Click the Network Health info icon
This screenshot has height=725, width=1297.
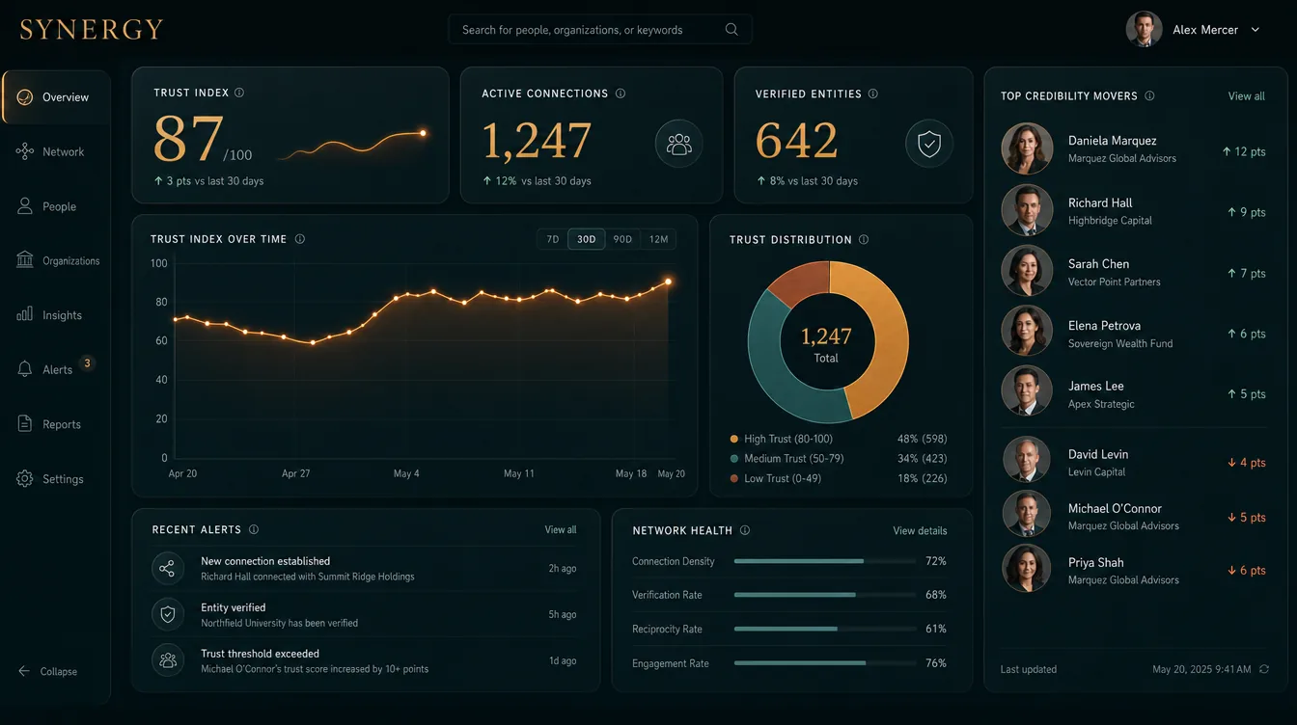coord(745,530)
